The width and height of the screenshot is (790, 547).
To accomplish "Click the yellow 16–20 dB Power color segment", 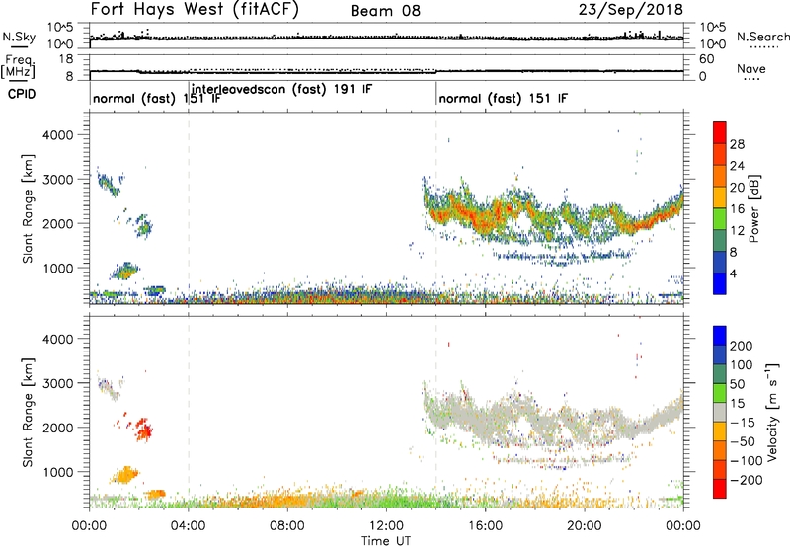I will tap(720, 197).
